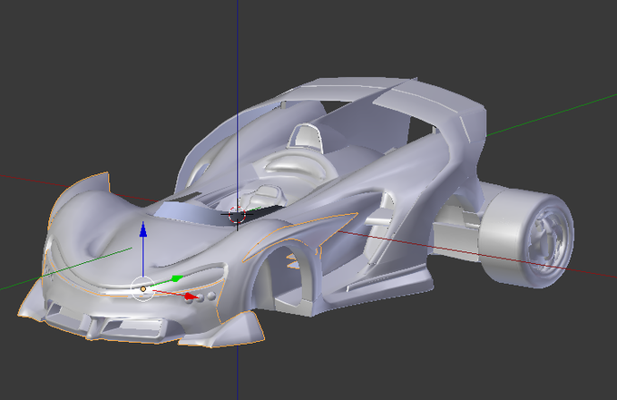Click the red-white 3D cursor ring
Viewport: 617px width, 400px height.
click(238, 215)
